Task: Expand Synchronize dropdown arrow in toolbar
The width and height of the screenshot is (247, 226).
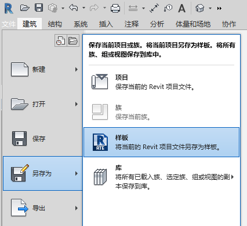Action: coord(63,8)
